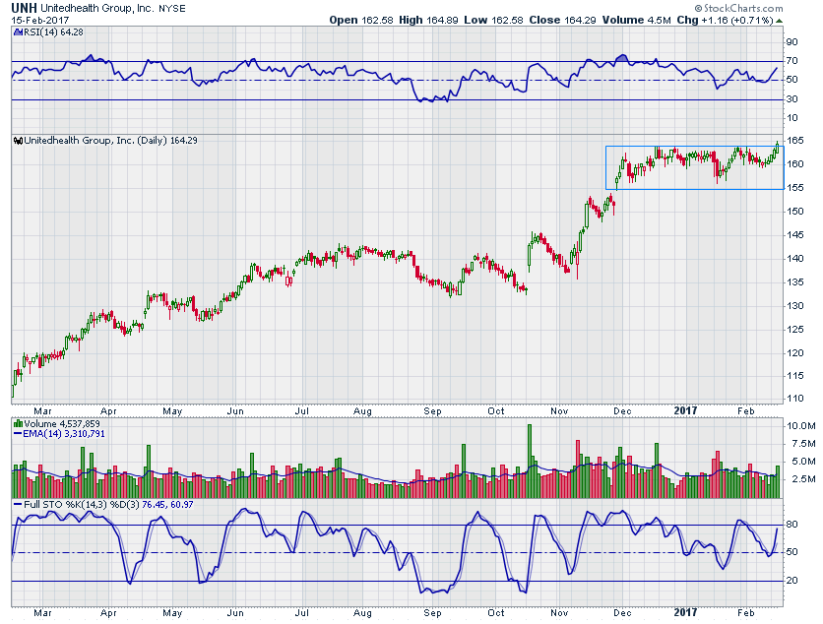Click the Volume legend bar icon
This screenshot has height=624, width=823.
18,424
